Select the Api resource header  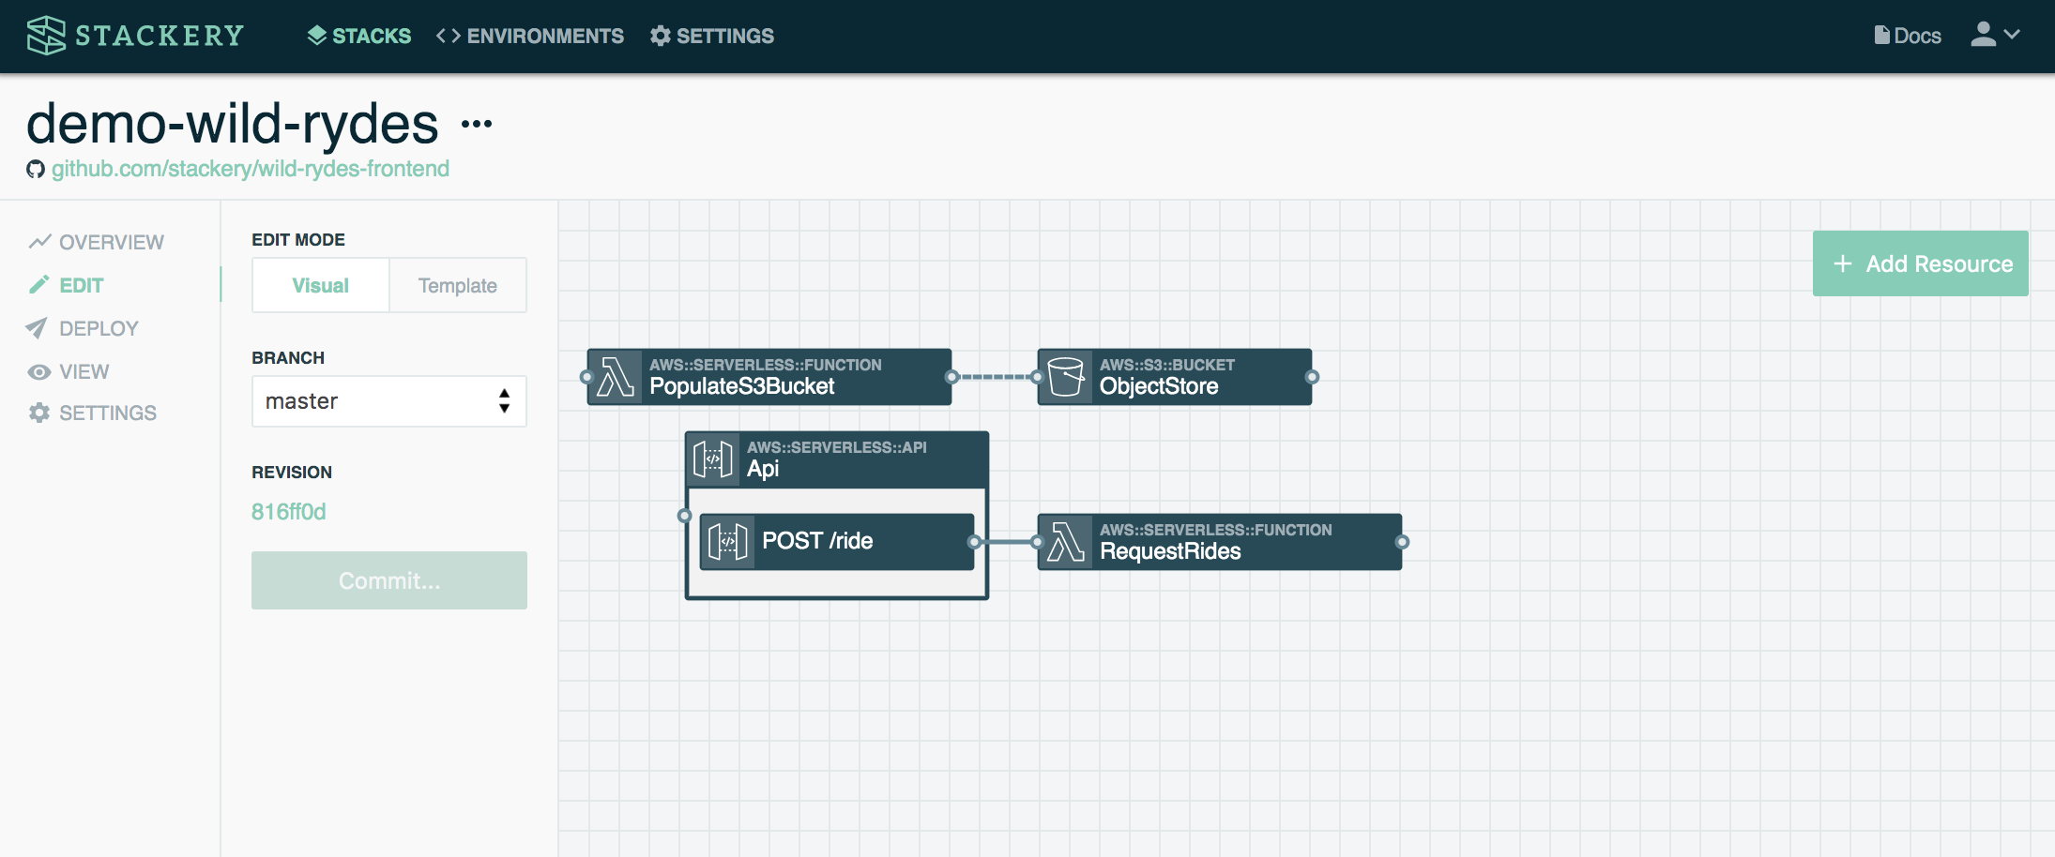point(837,459)
